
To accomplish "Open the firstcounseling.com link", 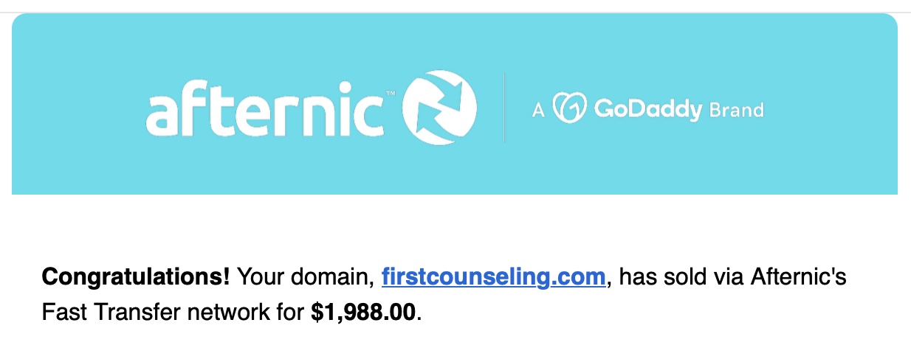I will coord(494,278).
